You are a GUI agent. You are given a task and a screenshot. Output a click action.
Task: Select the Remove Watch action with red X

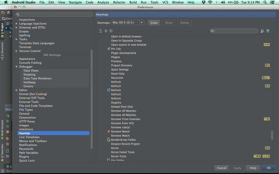(120, 132)
